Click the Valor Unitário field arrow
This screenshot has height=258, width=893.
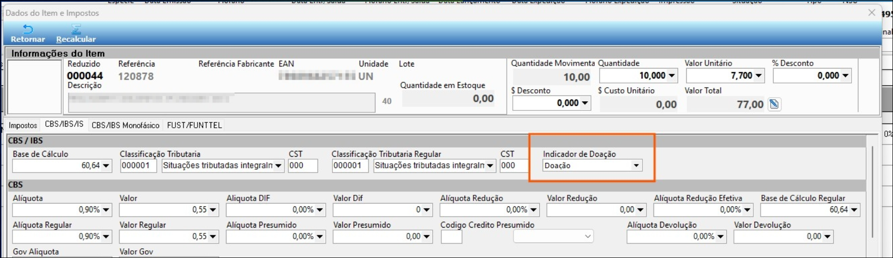coord(759,76)
